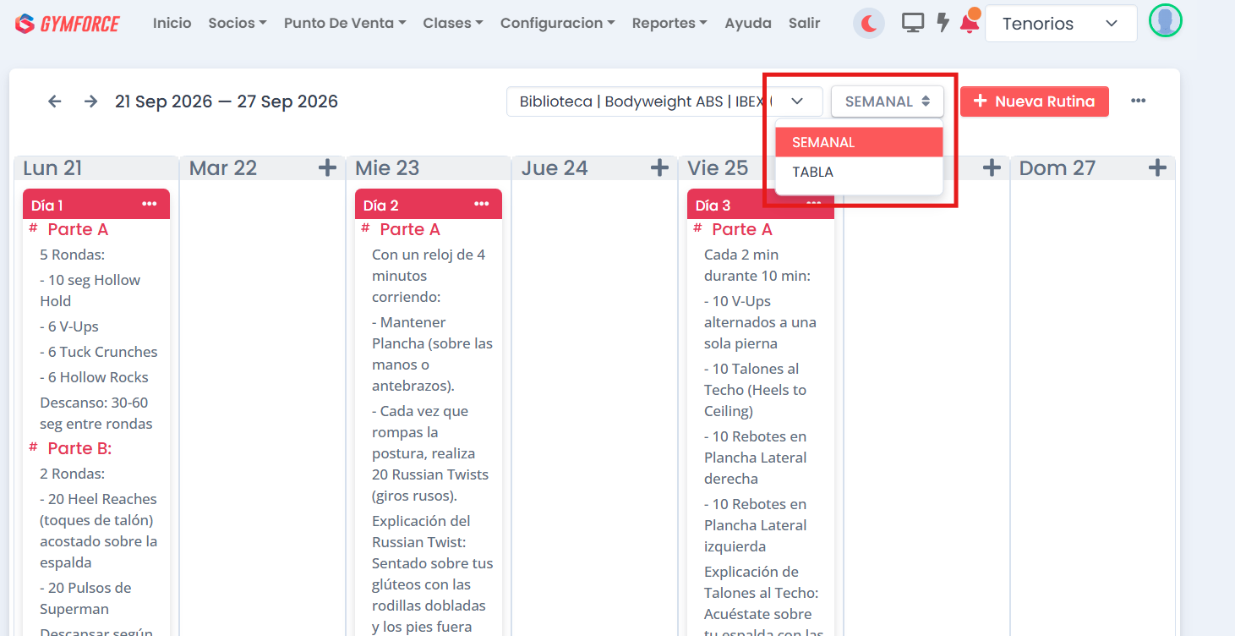Click the SEMANAL view selector box
This screenshot has width=1235, height=636.
(x=887, y=101)
